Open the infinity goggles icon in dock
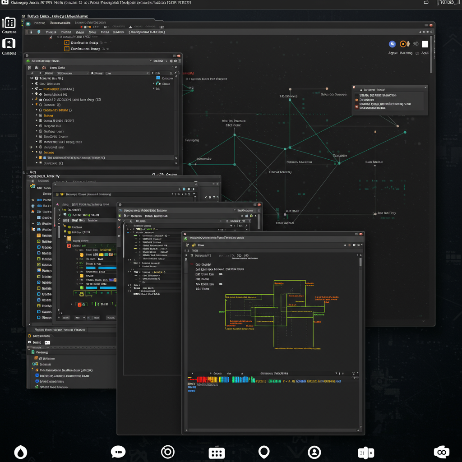The image size is (462, 462). coord(441,452)
